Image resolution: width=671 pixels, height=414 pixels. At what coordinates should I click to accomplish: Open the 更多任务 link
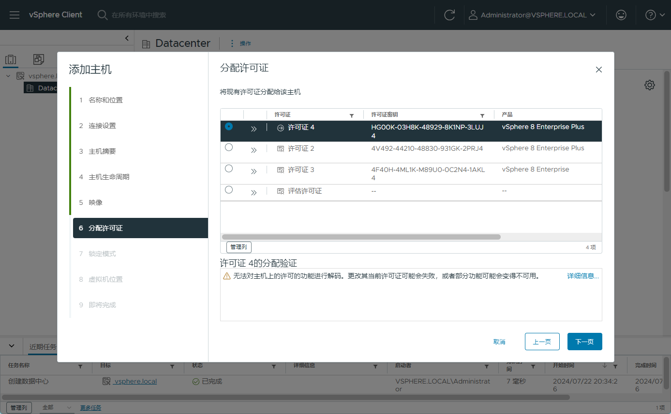click(91, 408)
